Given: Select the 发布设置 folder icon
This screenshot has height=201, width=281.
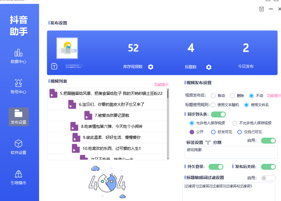Looking at the screenshot, I should coord(18,113).
